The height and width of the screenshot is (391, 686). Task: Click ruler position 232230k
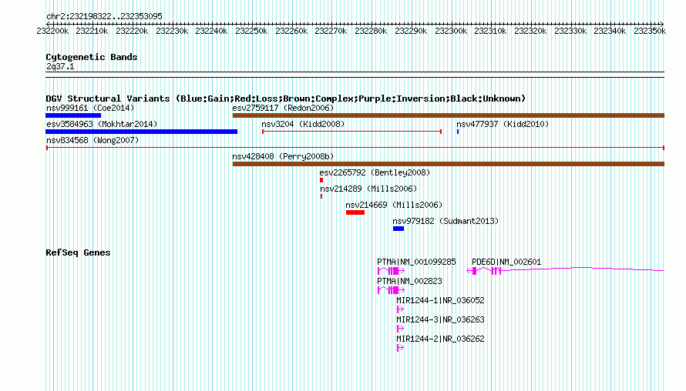coord(172,31)
